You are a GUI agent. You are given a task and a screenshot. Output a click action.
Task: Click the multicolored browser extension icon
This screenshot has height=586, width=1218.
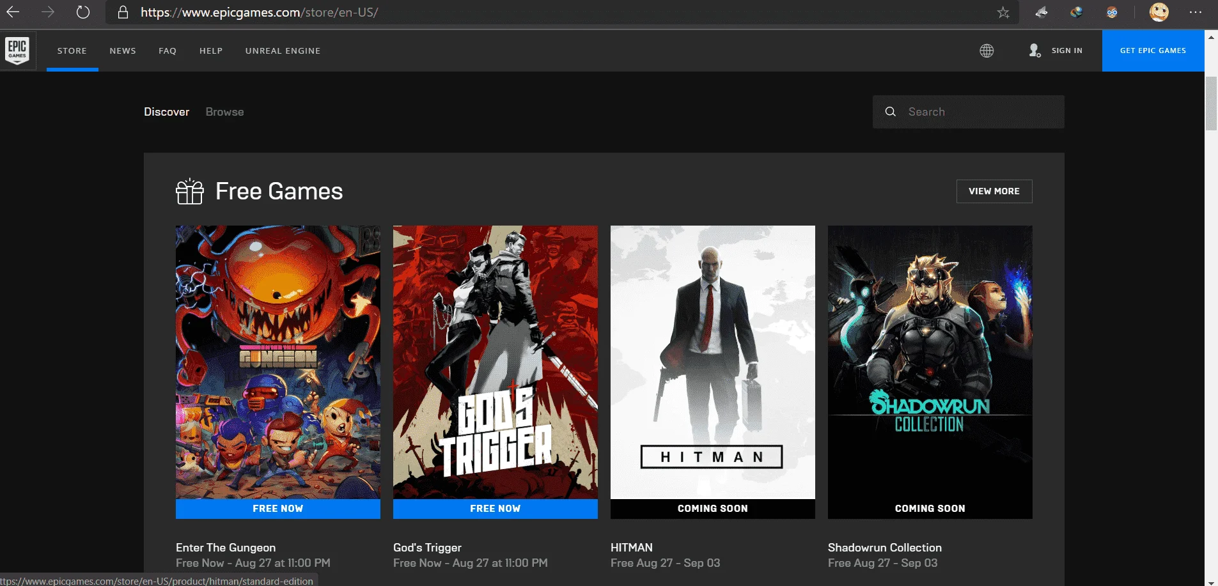tap(1077, 12)
